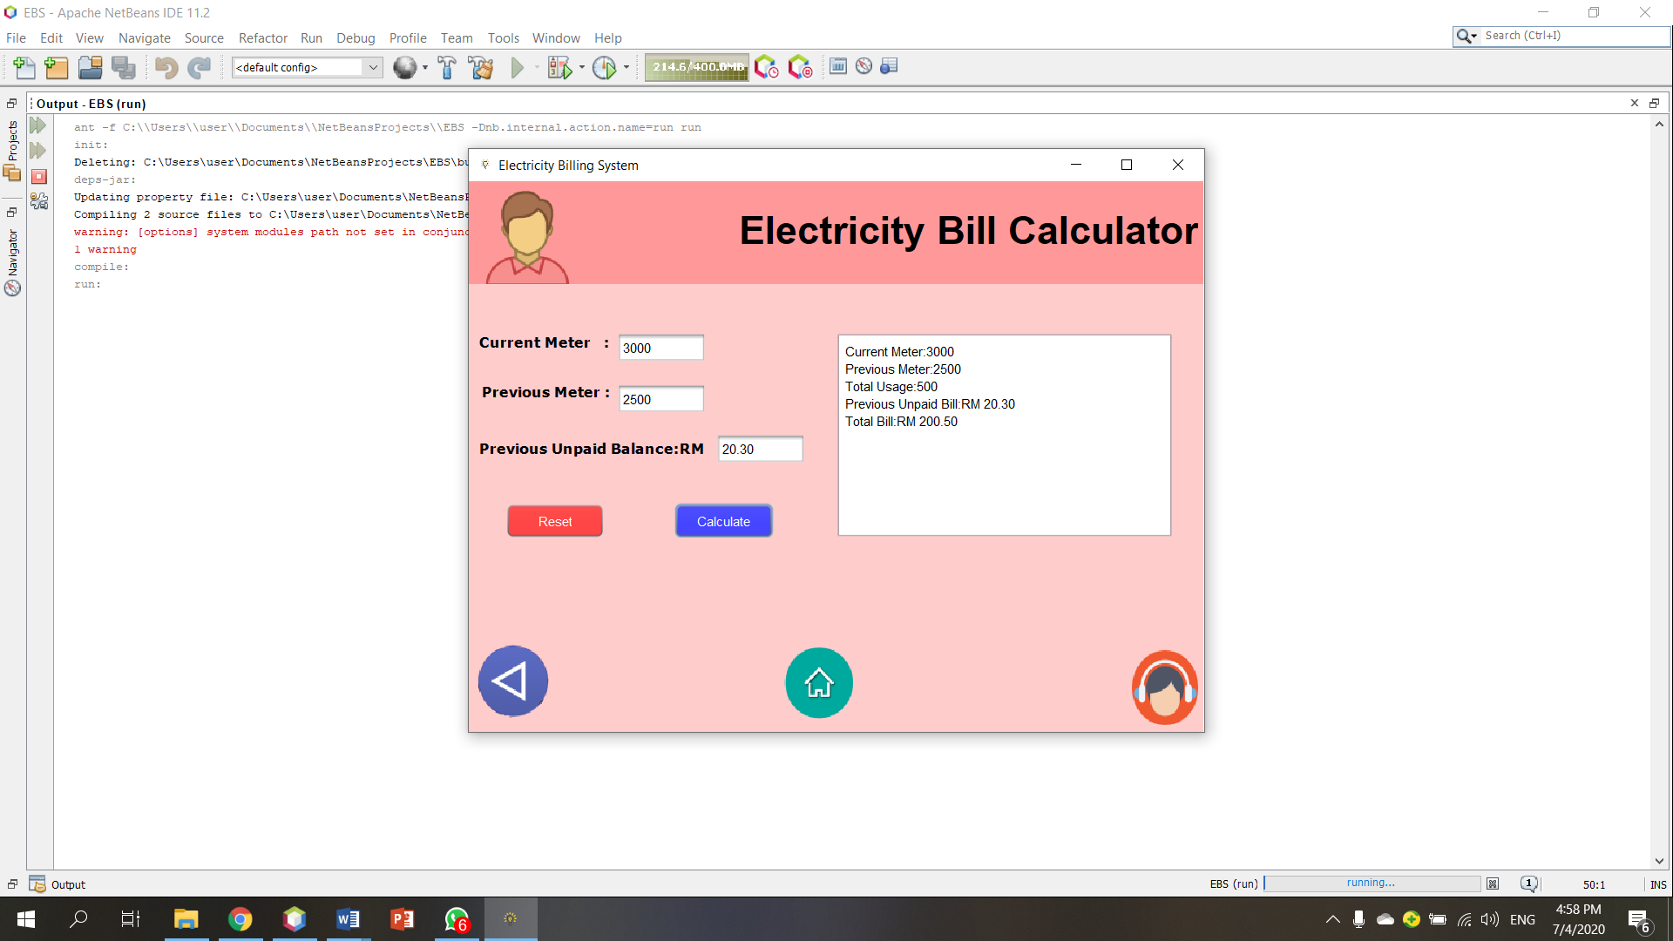1673x941 pixels.
Task: Click the Current Meter input field
Action: (x=660, y=347)
